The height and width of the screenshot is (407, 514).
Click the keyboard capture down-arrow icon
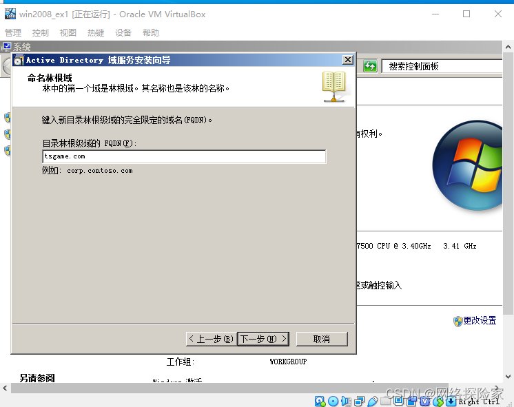pos(451,401)
